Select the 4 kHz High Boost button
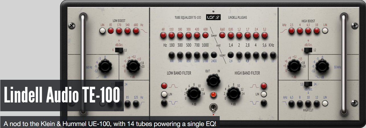Screen dimensions: 366x128 (x=300, y=31)
